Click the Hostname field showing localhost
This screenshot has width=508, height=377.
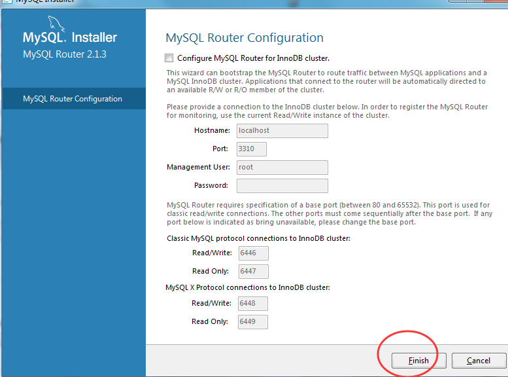282,131
